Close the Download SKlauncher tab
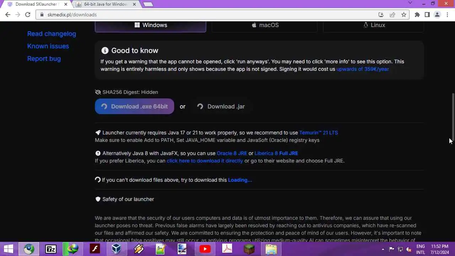Viewport: 455px width, 256px height. [66, 4]
